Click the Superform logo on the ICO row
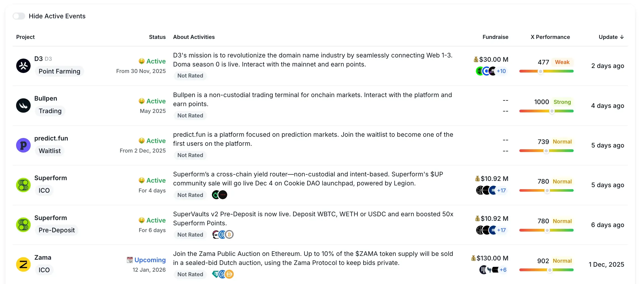This screenshot has height=284, width=639. [23, 185]
